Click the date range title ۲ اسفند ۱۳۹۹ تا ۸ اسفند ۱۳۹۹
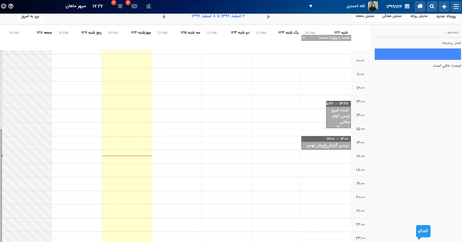This screenshot has width=462, height=242. [x=218, y=16]
